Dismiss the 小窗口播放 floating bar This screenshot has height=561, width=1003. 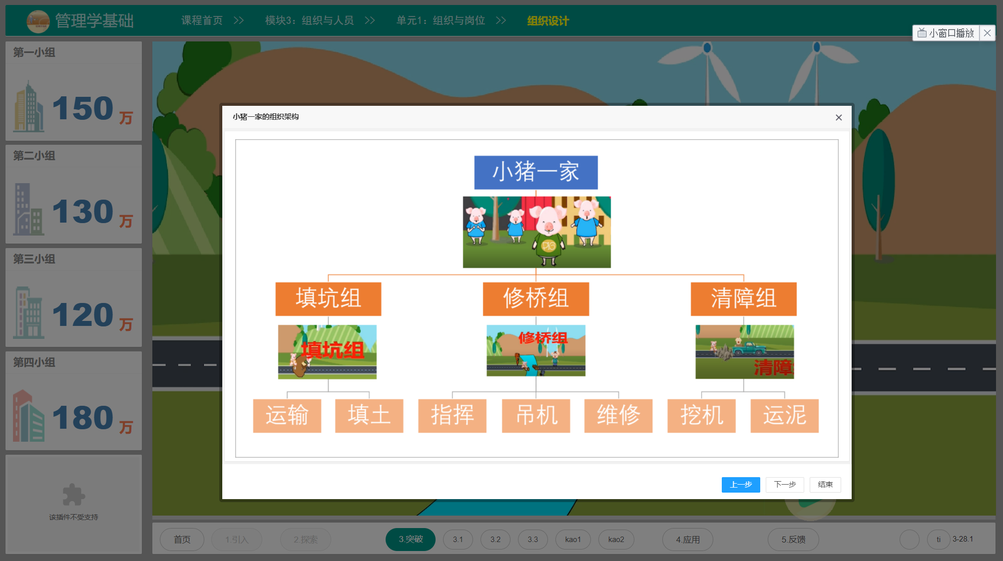pos(987,33)
